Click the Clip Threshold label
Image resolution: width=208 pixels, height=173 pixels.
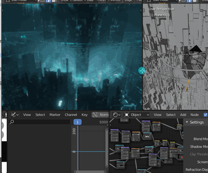199,154
